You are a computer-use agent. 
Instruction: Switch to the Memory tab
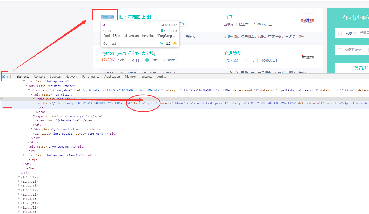131,77
